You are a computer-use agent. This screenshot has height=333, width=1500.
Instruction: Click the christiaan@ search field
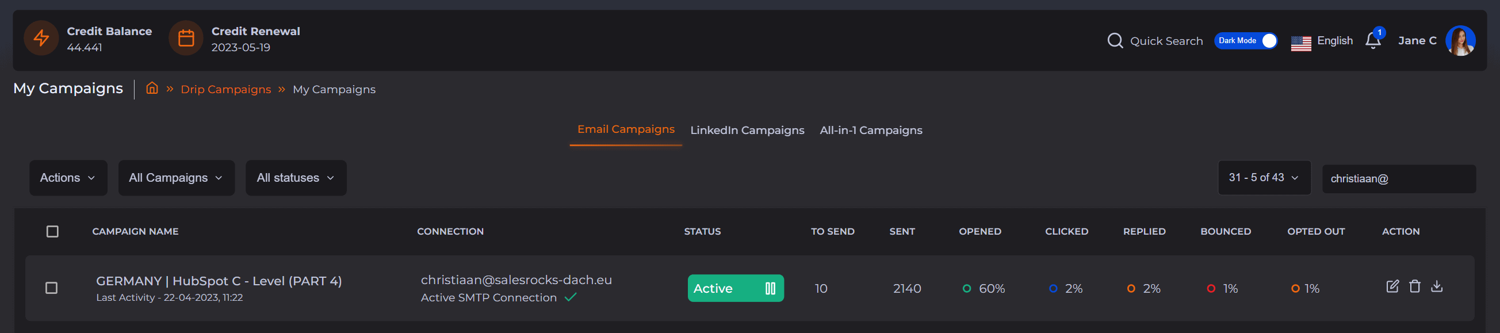click(1398, 179)
